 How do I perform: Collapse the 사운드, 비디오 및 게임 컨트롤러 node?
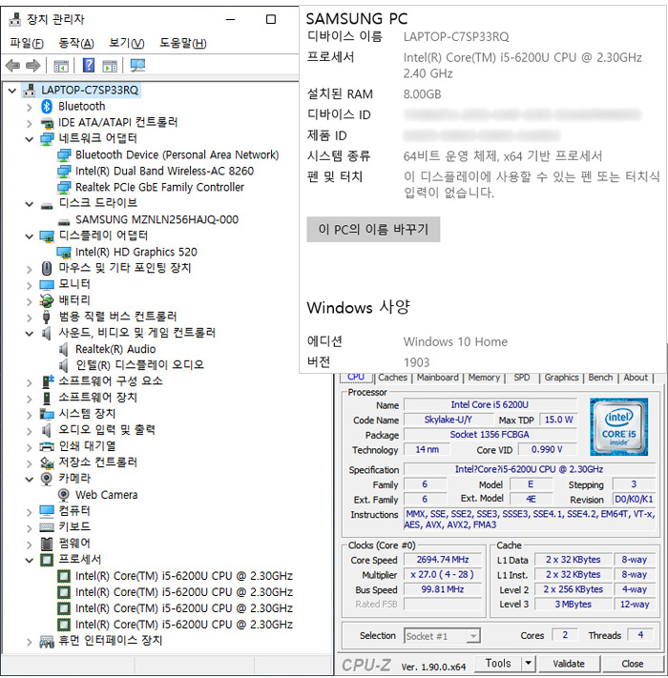click(x=29, y=334)
